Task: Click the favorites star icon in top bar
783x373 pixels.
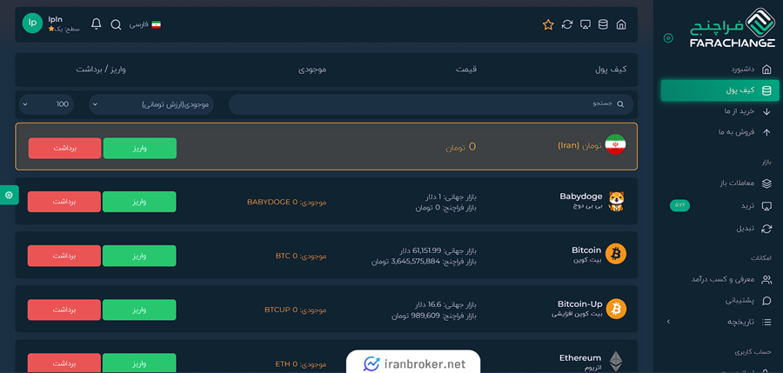Action: coord(548,24)
